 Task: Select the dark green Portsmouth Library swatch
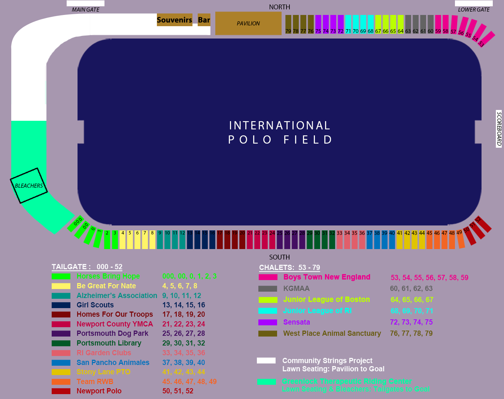point(61,343)
